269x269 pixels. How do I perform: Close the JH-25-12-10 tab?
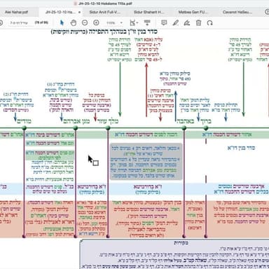(x=79, y=12)
